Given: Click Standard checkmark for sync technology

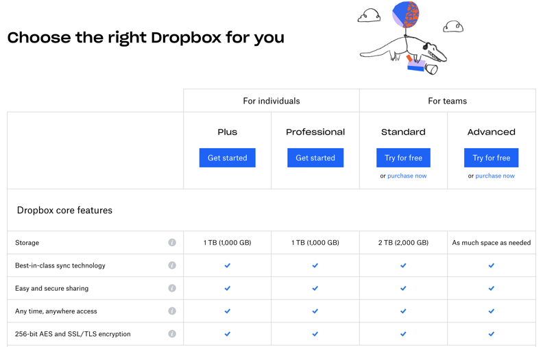Looking at the screenshot, I should tap(403, 265).
